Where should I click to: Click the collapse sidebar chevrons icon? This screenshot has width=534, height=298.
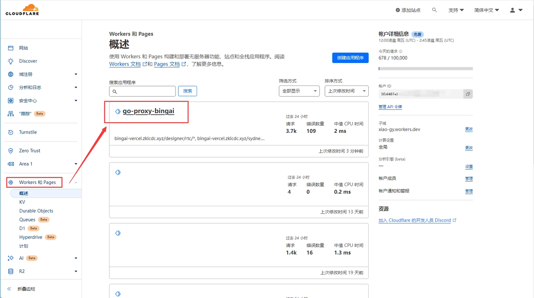9,289
